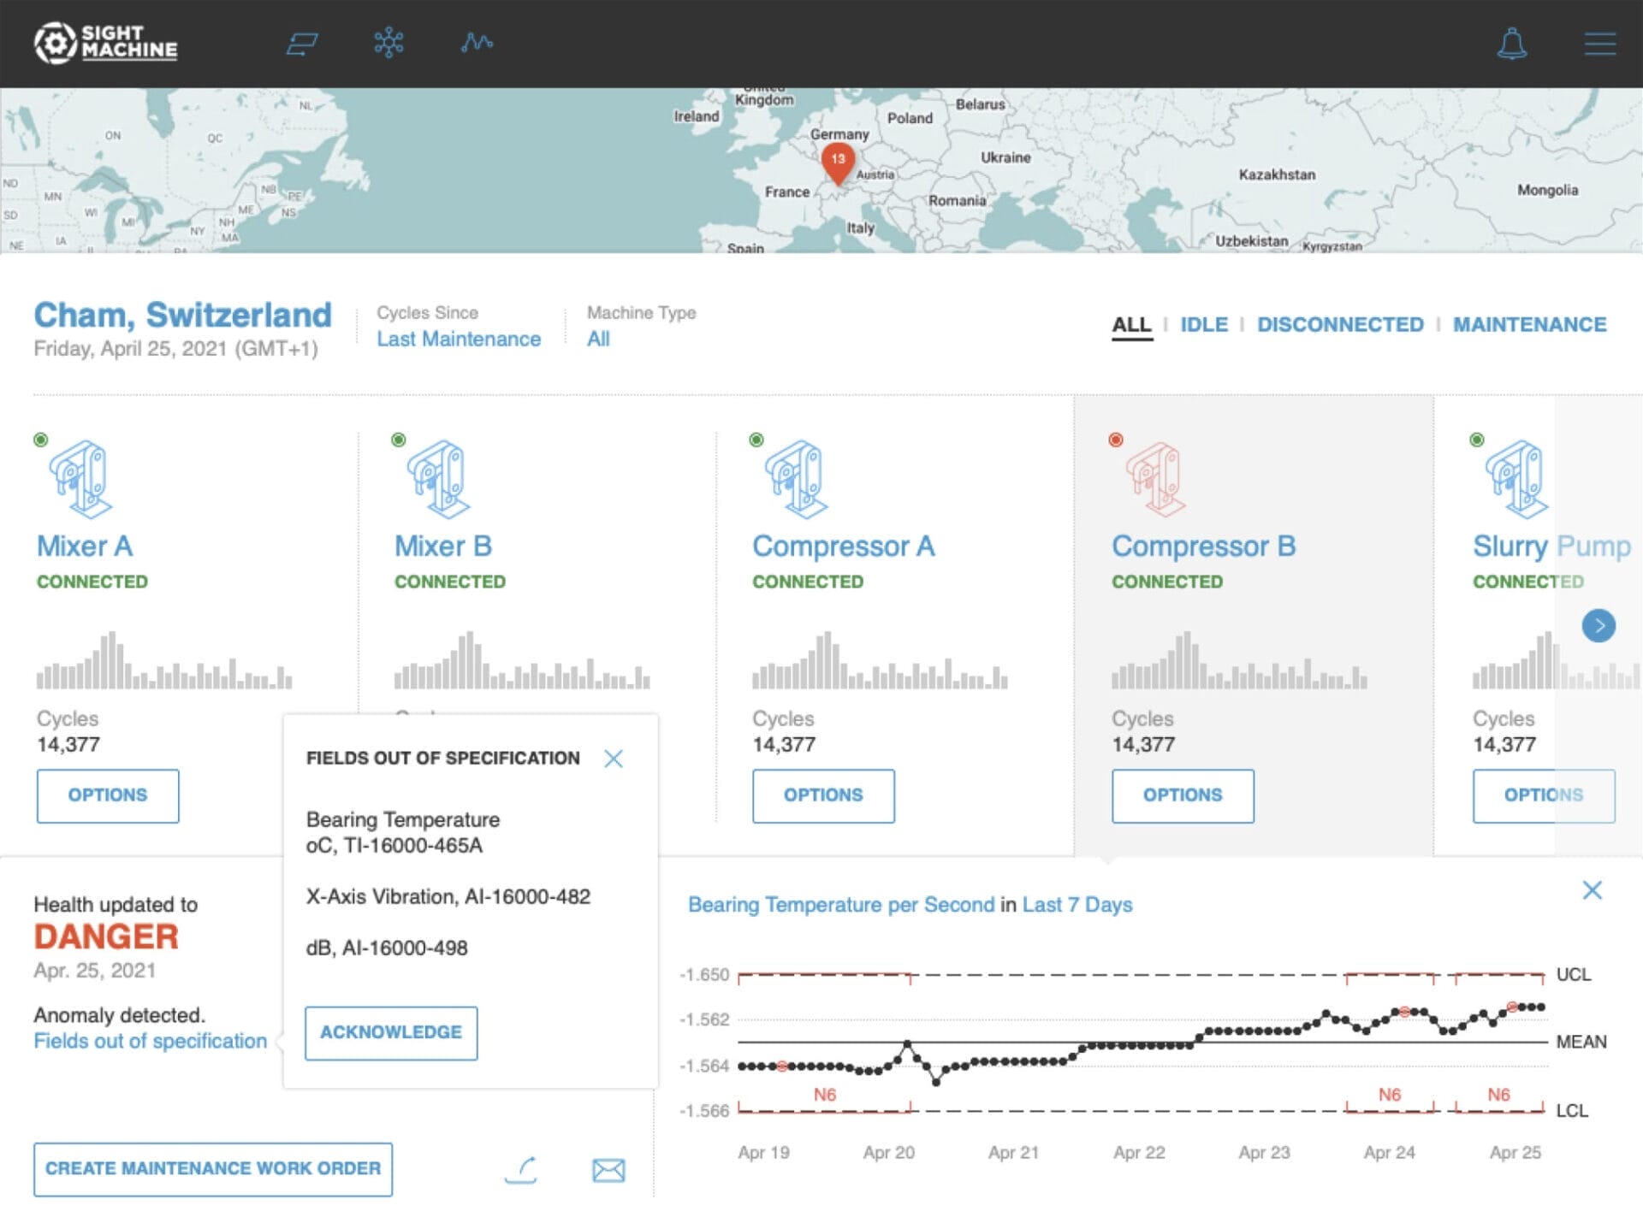Image resolution: width=1643 pixels, height=1229 pixels.
Task: Click the dB, AI-16000-498 entry
Action: [x=387, y=948]
